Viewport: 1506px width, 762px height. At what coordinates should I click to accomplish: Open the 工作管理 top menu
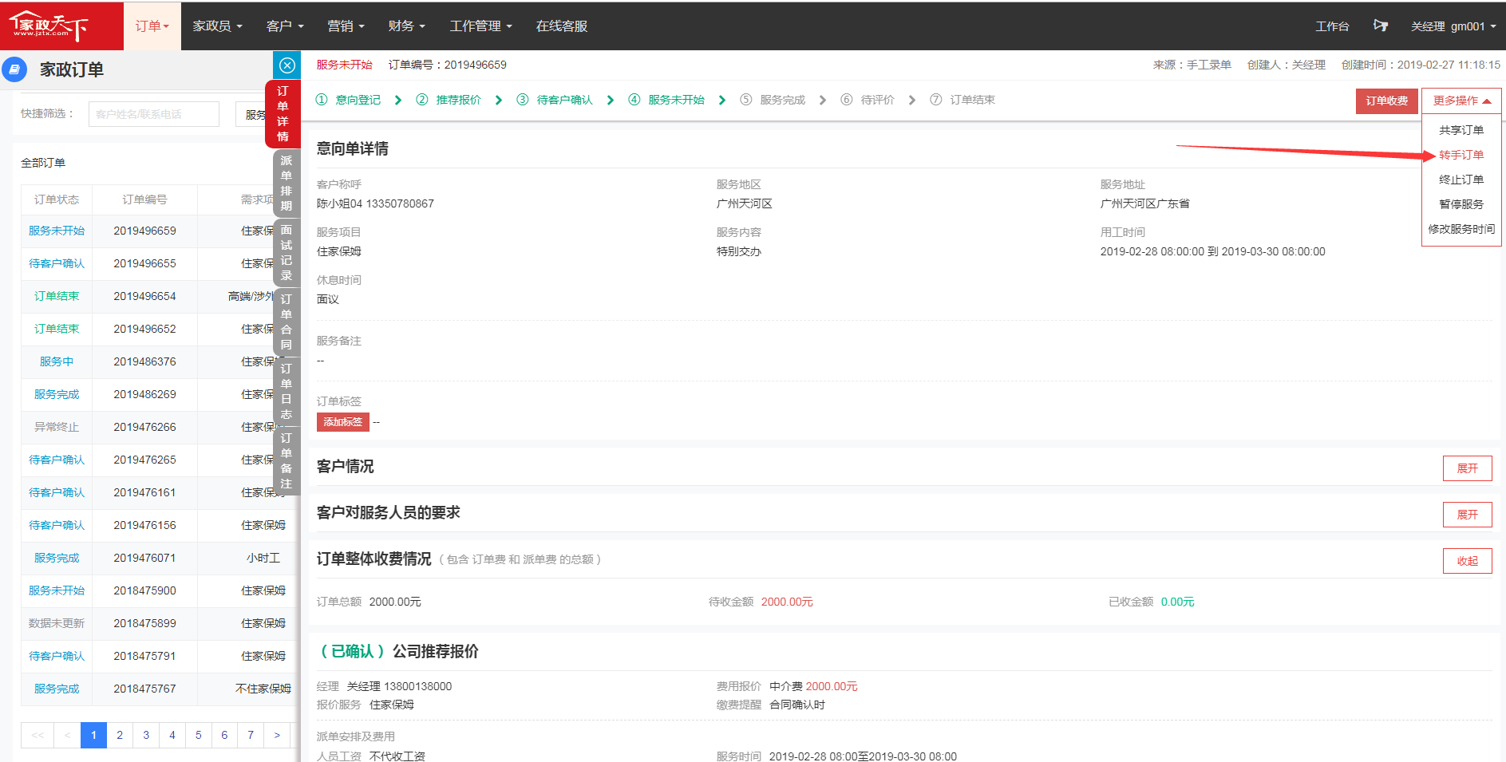[x=480, y=26]
